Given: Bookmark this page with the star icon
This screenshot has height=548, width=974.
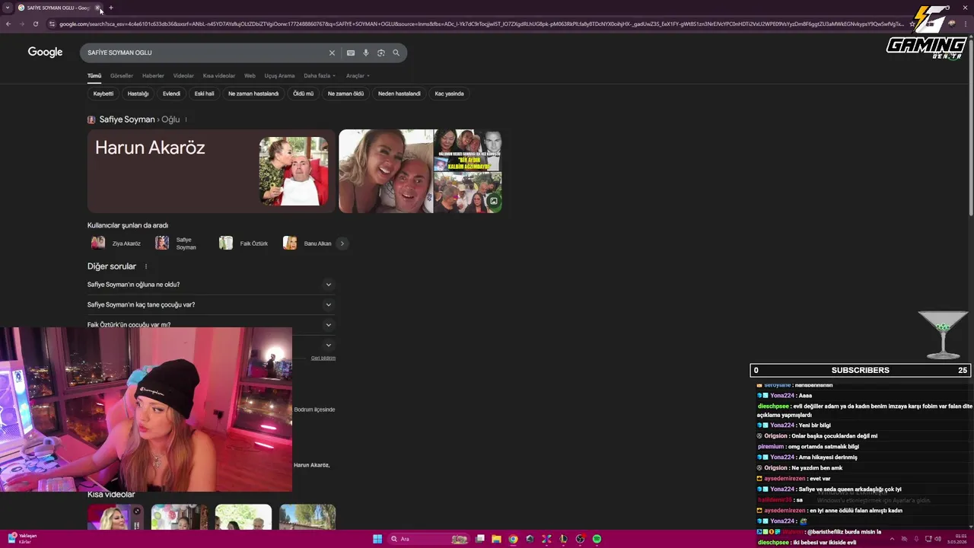Looking at the screenshot, I should (912, 24).
